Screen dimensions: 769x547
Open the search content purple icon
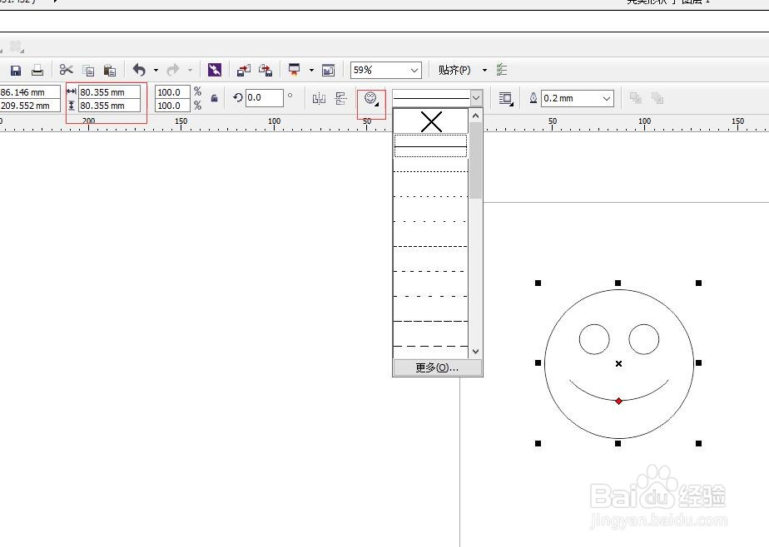215,70
